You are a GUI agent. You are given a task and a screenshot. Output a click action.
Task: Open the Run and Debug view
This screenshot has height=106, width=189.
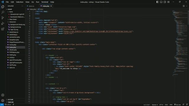click(x=3, y=23)
